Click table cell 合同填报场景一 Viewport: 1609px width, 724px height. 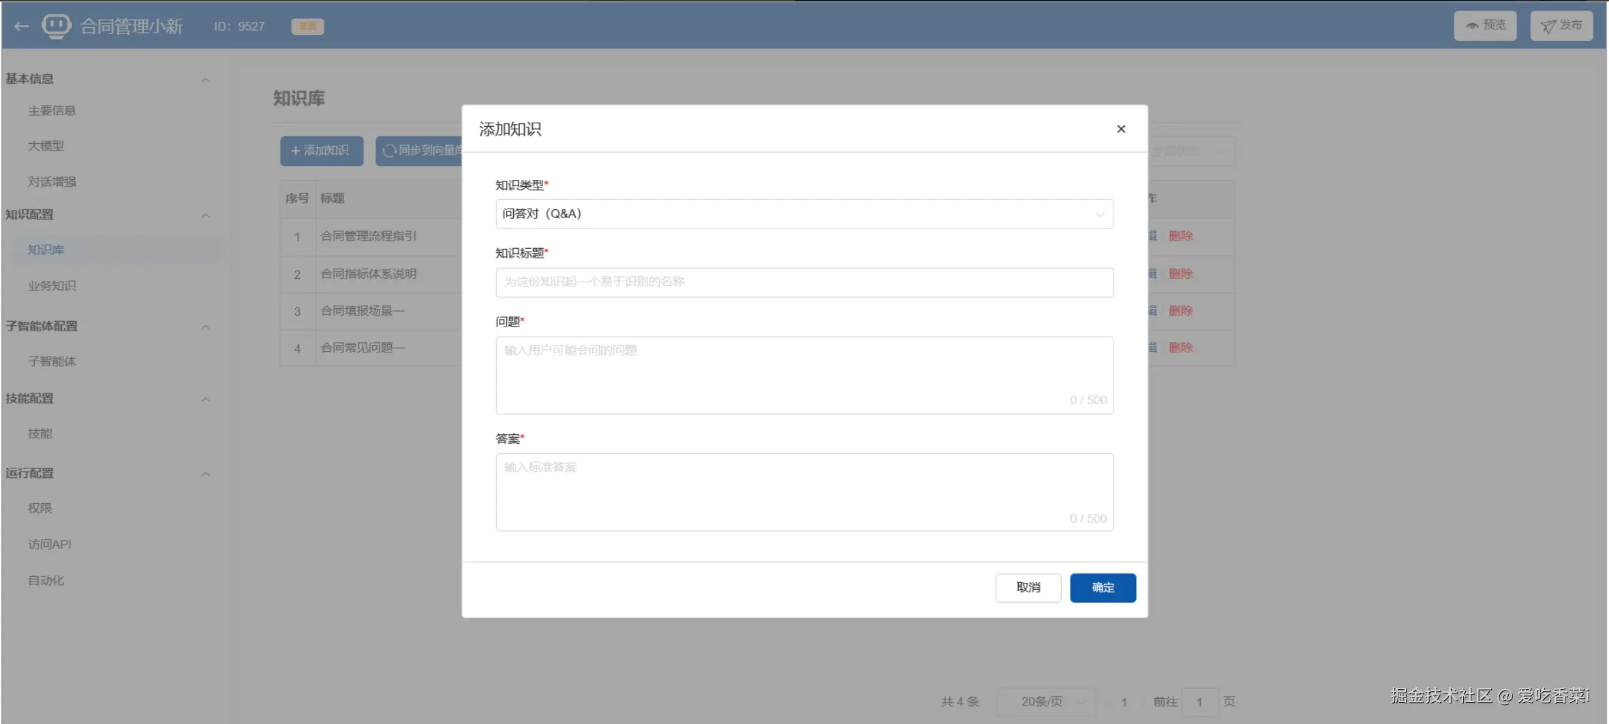click(363, 310)
